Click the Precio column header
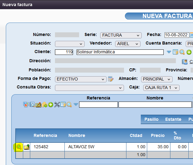Image resolution: width=193 pixels, height=165 pixels. 158,135
